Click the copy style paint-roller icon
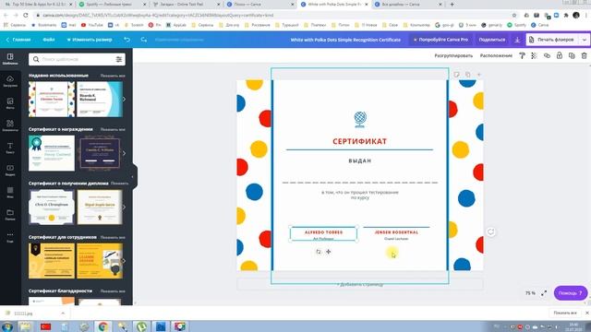Screen dimensions: 591x332 522,55
